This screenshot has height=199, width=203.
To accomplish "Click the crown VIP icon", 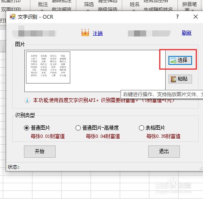I will click(85, 32).
